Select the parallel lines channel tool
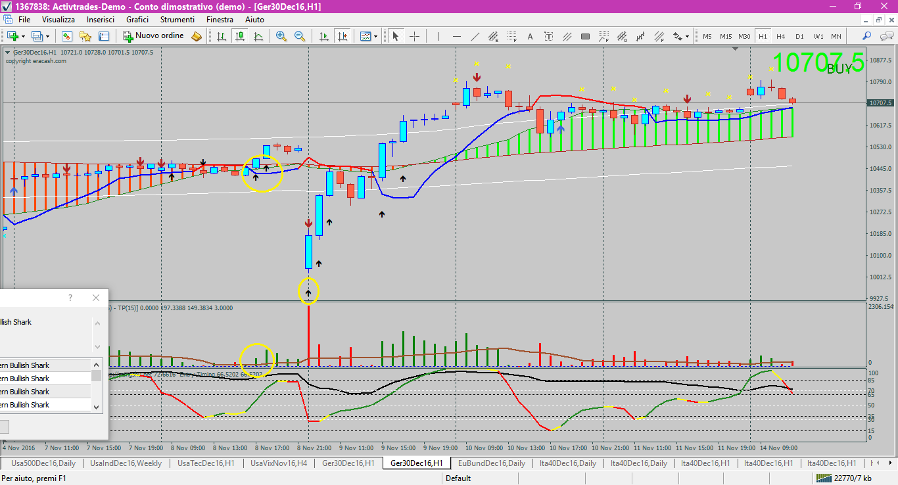 pyautogui.click(x=567, y=36)
